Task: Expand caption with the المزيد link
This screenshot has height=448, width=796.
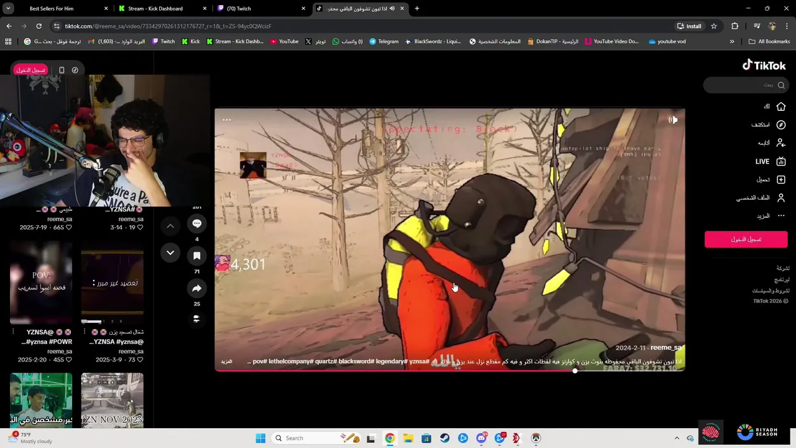Action: click(x=227, y=362)
